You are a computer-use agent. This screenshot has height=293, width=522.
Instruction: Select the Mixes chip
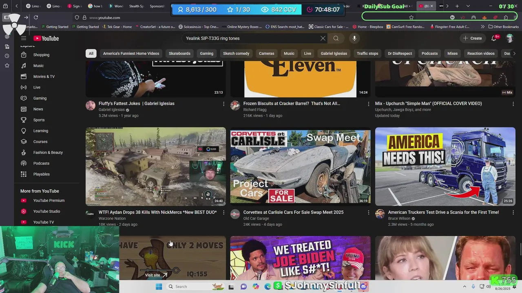coord(452,53)
